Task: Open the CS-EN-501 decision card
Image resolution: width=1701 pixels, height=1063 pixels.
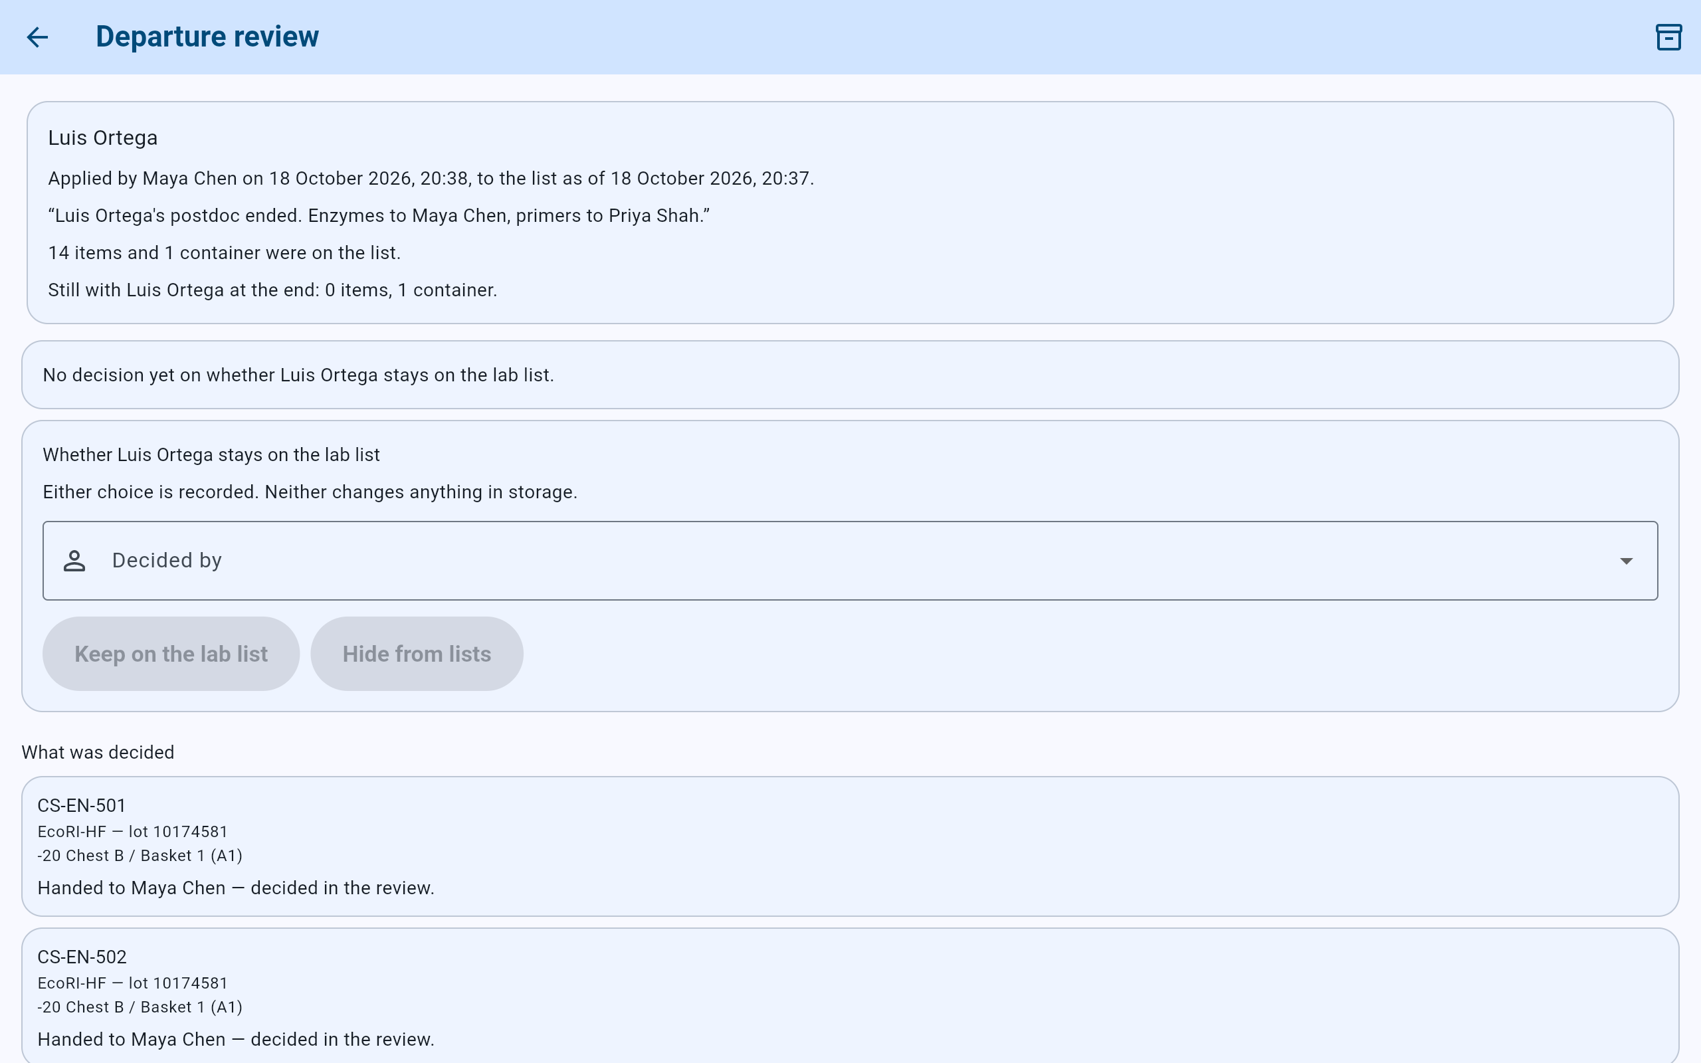Action: [850, 846]
